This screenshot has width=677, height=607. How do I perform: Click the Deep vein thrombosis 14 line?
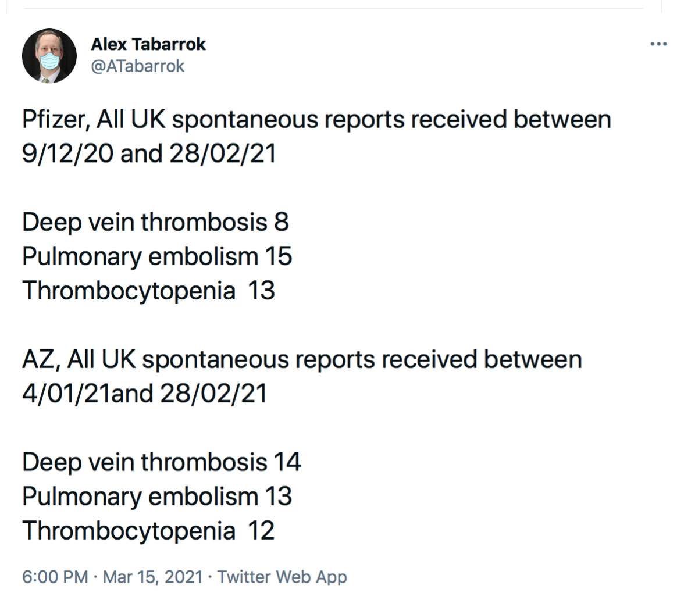[x=162, y=462]
